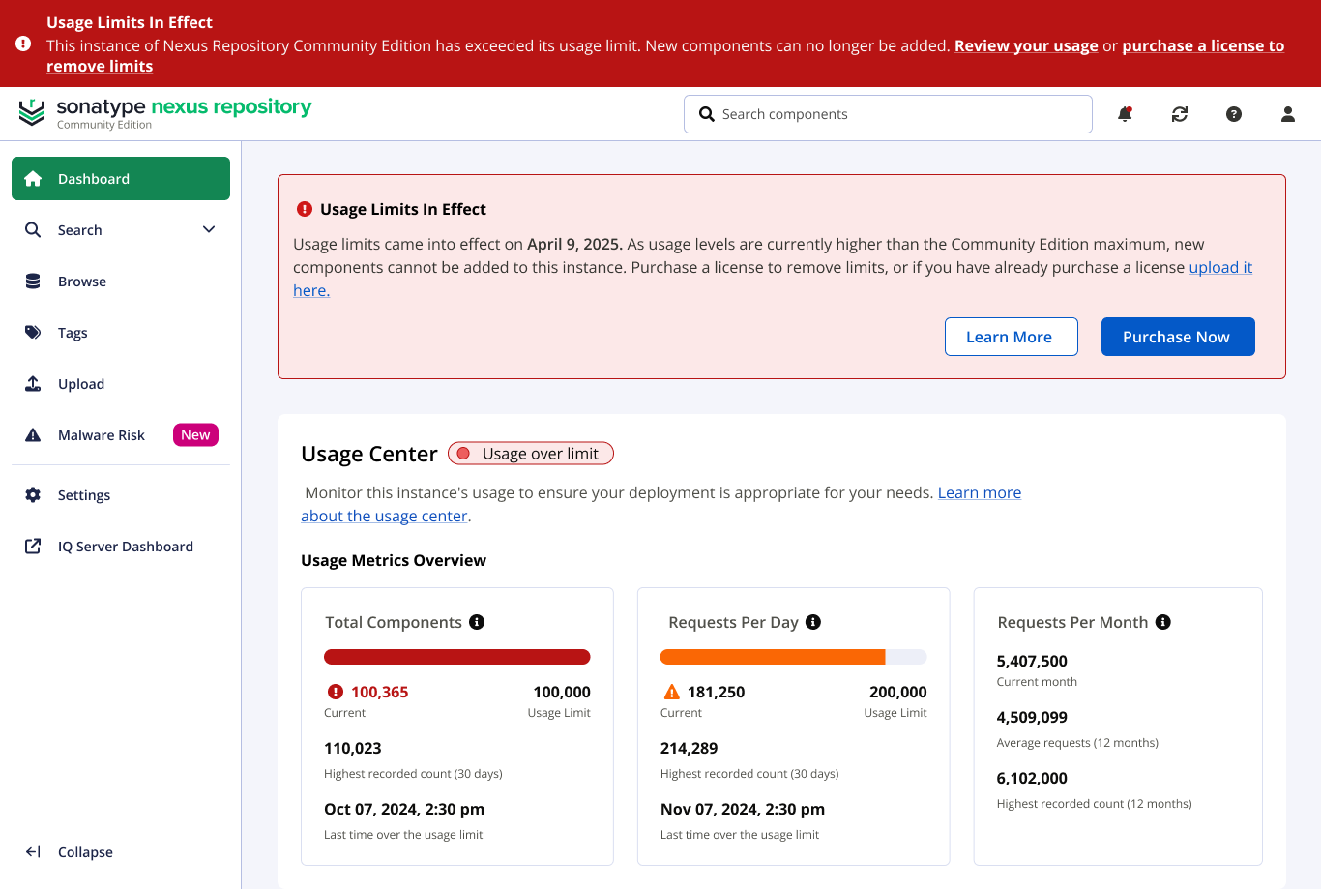
Task: Click orange warning icon next to 181,250
Action: point(672,692)
